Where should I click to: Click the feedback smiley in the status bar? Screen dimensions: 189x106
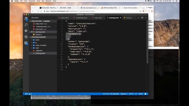pyautogui.click(x=145, y=94)
